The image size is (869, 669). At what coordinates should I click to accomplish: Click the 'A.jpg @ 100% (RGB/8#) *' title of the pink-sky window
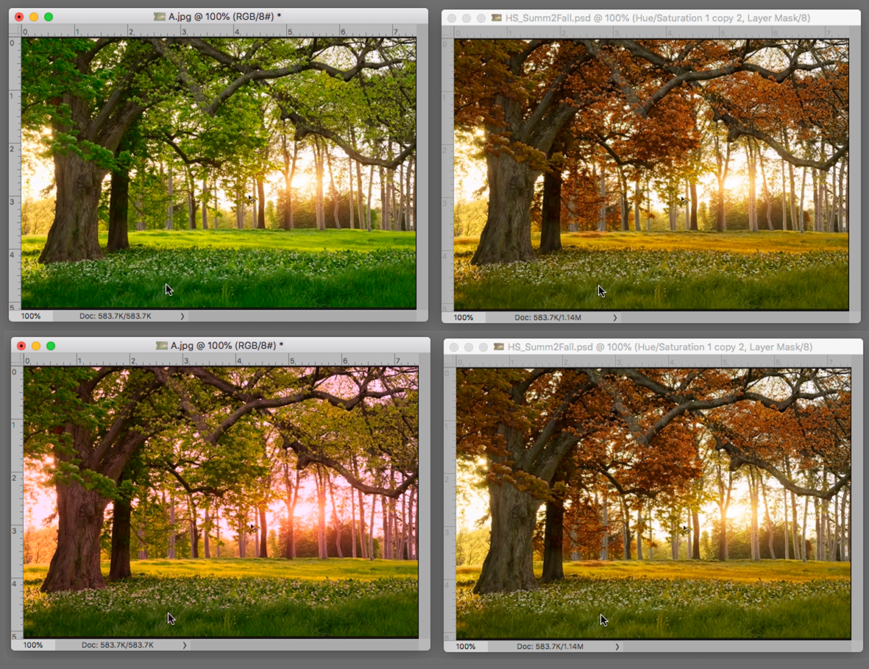[227, 346]
